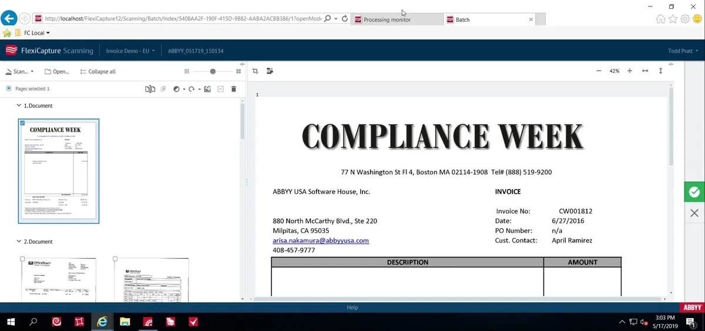Click the replace/rescan page image icon
The height and width of the screenshot is (331, 705).
coord(207,89)
